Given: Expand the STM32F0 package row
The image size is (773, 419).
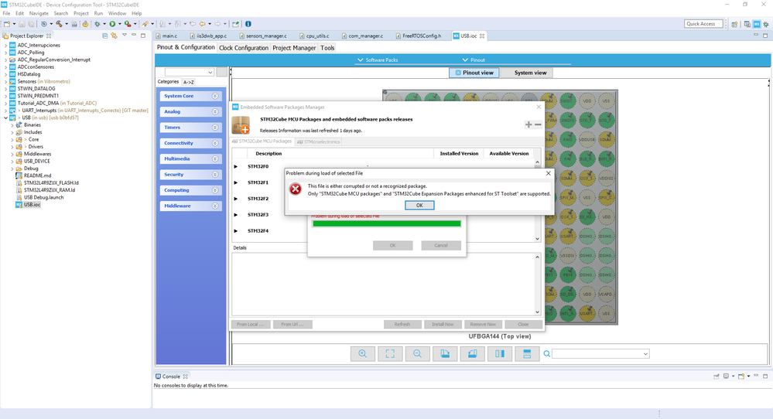Looking at the screenshot, I should (236, 166).
